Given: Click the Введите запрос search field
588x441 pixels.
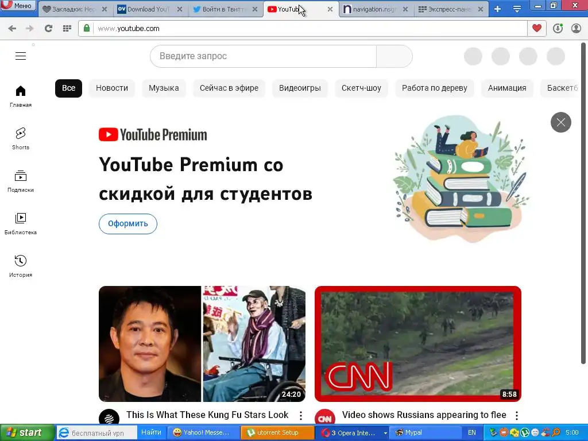Looking at the screenshot, I should pos(263,56).
